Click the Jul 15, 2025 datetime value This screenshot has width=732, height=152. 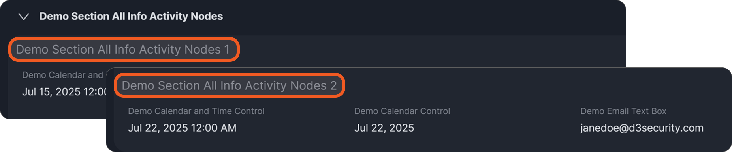click(x=64, y=92)
